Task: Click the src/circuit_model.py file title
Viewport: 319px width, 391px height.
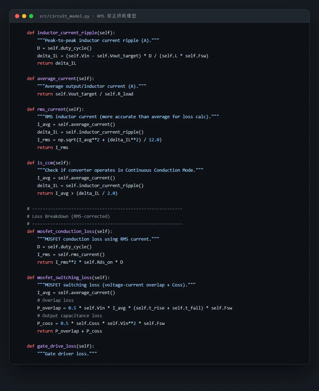Action: 64,16
